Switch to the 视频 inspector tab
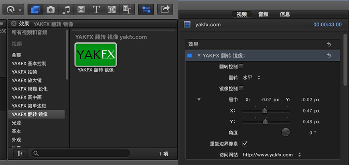This screenshot has width=349, height=165. (242, 15)
